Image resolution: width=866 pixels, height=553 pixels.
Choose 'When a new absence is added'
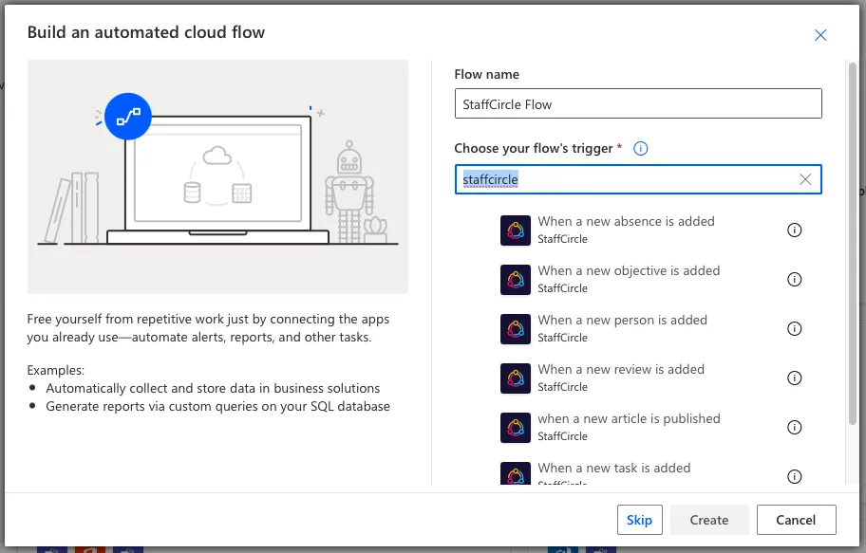pyautogui.click(x=627, y=221)
